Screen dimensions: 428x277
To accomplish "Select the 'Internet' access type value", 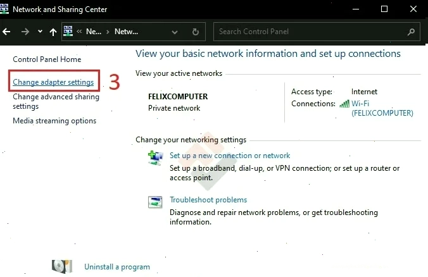I will (x=364, y=92).
